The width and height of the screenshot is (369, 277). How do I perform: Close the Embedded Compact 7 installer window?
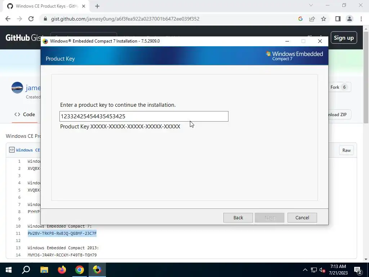(320, 41)
